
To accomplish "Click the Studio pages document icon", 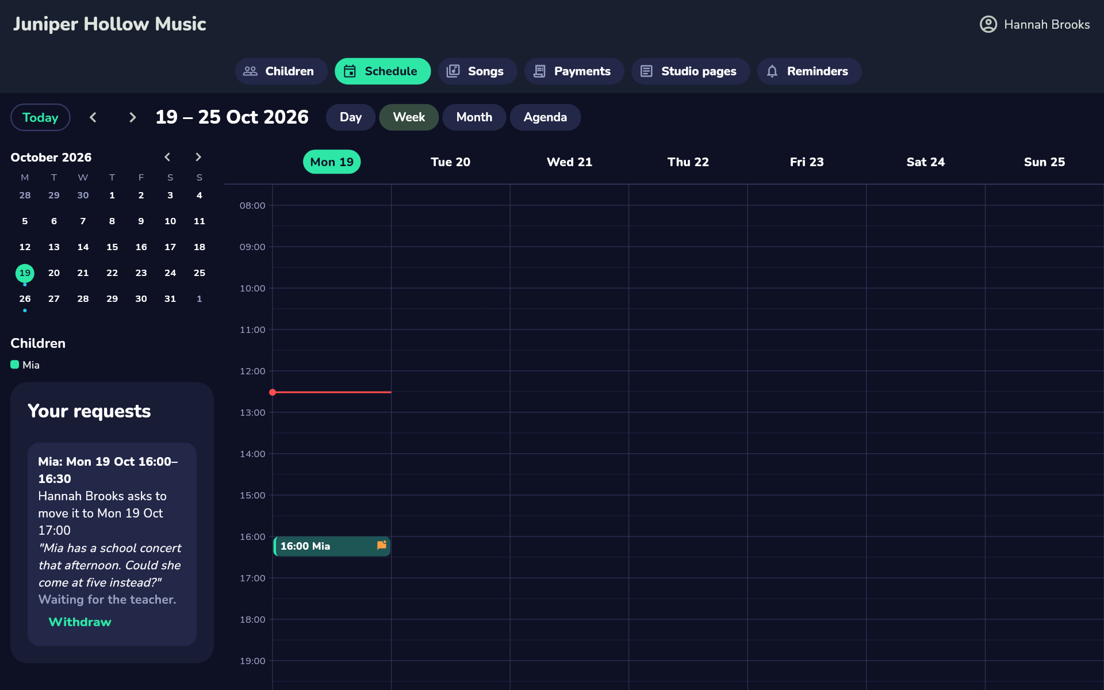I will pyautogui.click(x=646, y=71).
